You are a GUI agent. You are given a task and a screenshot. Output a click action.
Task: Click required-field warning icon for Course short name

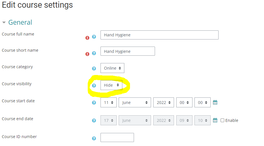click(87, 54)
